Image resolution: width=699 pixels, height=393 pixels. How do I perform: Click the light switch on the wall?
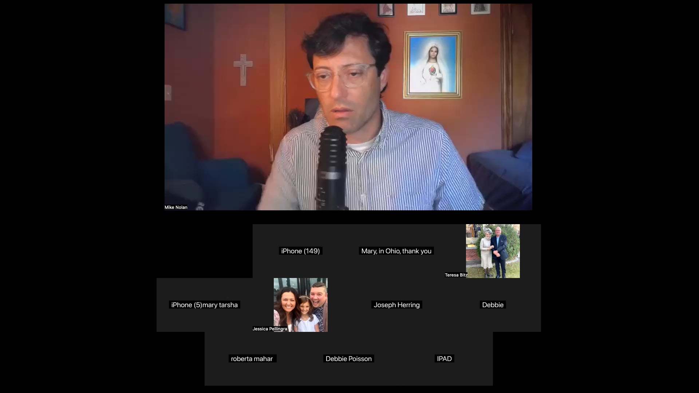pyautogui.click(x=168, y=92)
